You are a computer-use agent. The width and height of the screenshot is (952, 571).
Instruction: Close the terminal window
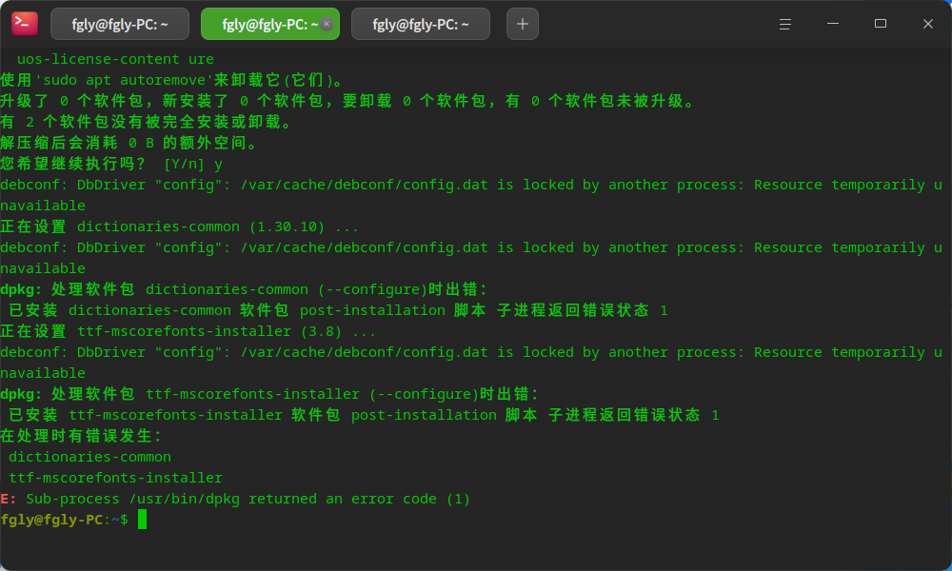(x=927, y=24)
